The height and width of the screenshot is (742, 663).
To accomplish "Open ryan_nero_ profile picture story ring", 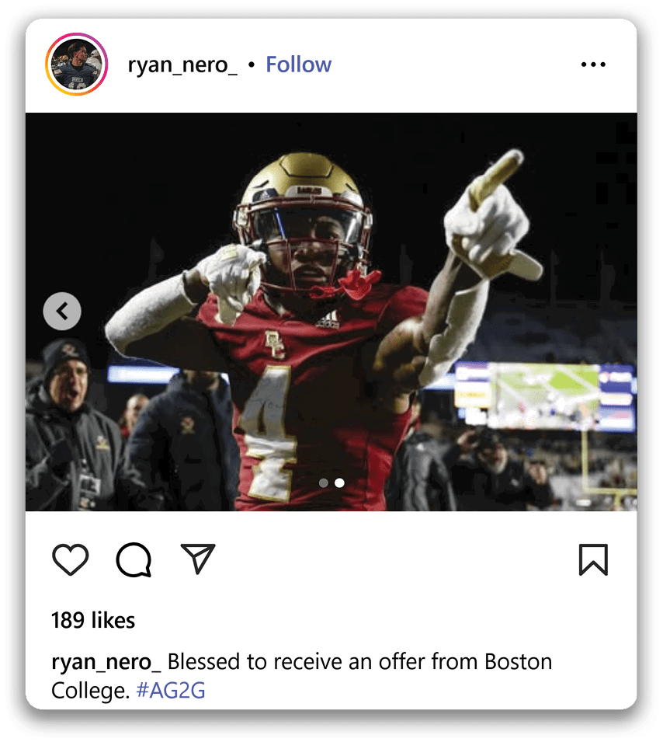I will 75,64.
